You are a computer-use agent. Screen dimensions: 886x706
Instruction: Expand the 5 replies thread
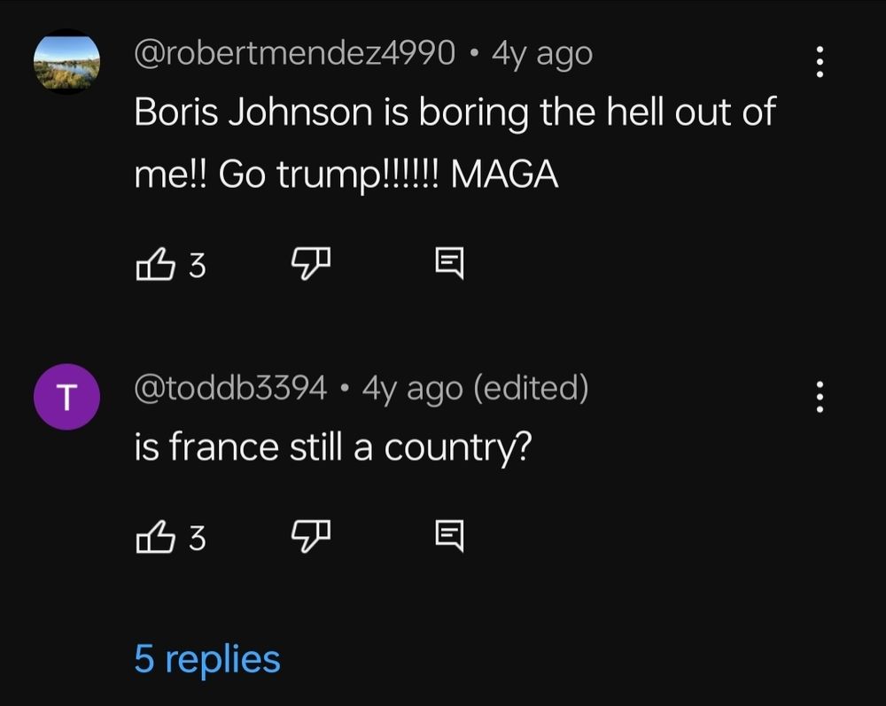click(x=208, y=659)
